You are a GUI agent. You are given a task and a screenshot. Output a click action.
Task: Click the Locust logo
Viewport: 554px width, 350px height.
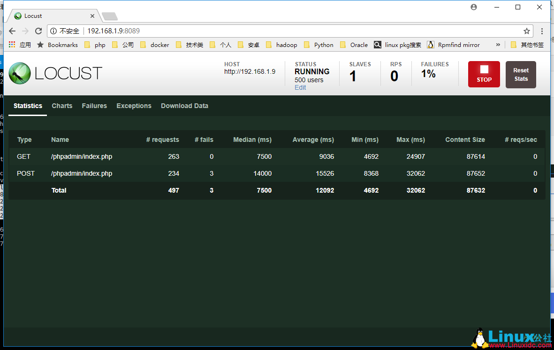(55, 73)
